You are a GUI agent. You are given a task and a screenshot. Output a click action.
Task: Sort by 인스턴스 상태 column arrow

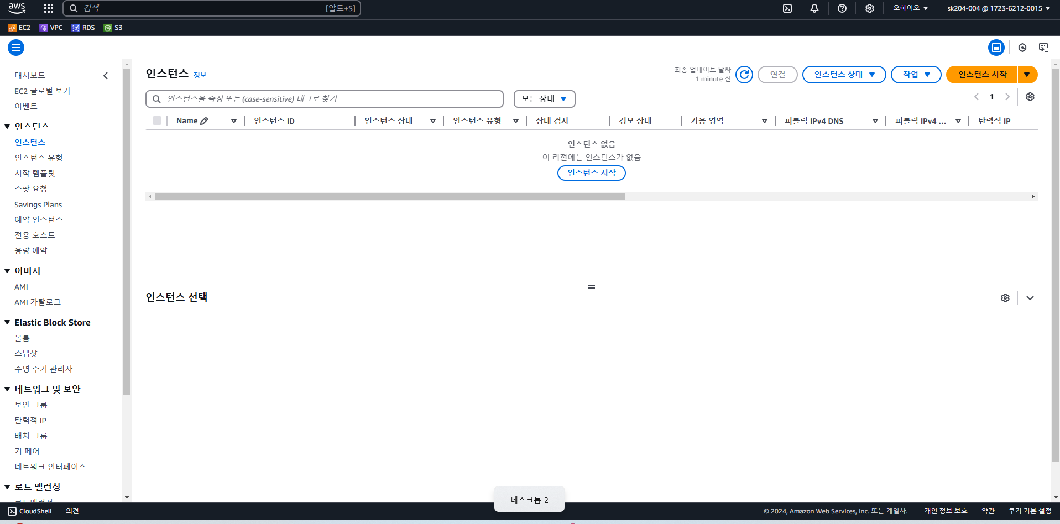pyautogui.click(x=432, y=121)
